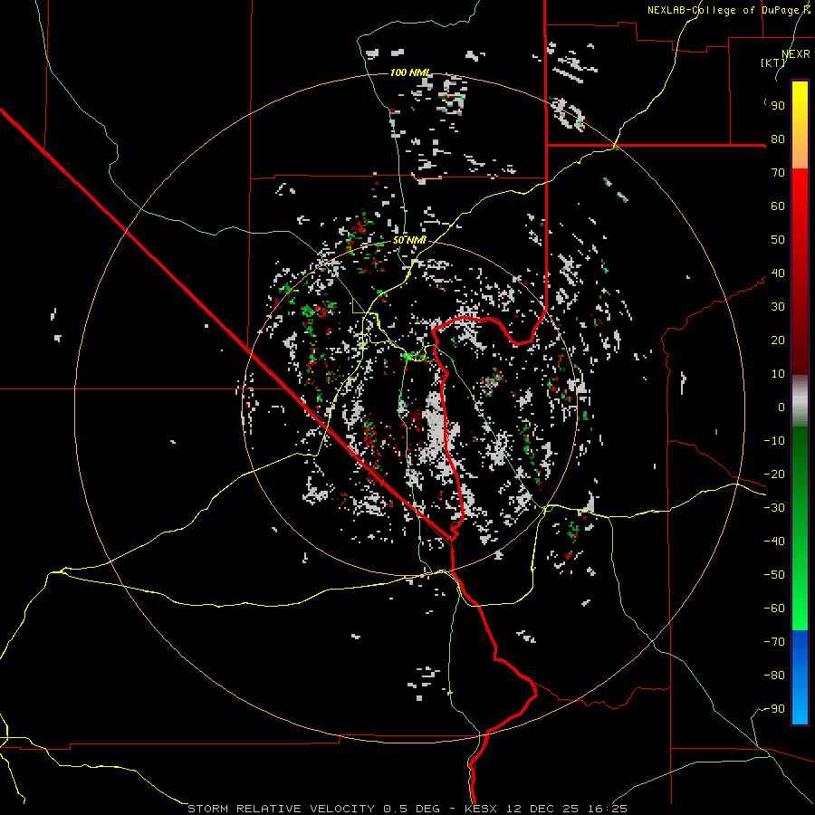The width and height of the screenshot is (815, 815).
Task: Click the -50 scale value
Action: 774,575
